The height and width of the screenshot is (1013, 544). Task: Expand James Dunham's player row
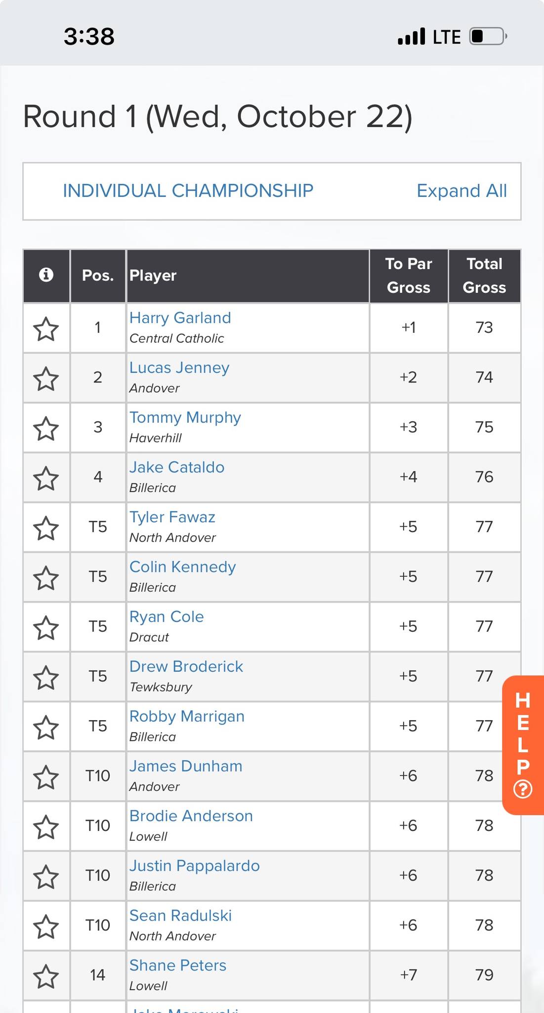pyautogui.click(x=186, y=766)
